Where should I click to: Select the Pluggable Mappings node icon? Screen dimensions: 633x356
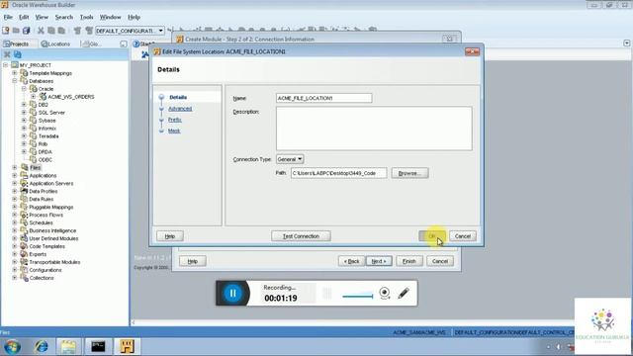coord(24,207)
